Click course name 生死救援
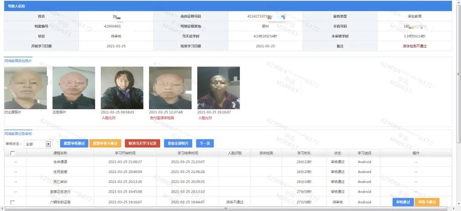 click(x=60, y=172)
